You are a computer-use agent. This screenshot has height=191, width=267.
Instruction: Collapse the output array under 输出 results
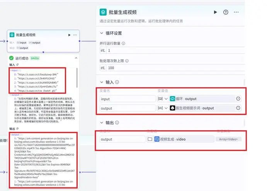tap(10, 134)
